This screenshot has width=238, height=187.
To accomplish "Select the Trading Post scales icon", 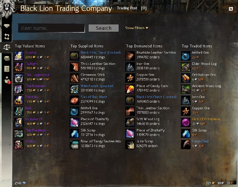I will (7, 47).
